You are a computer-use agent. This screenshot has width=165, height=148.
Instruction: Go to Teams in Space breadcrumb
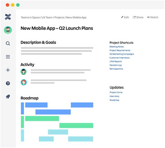click(x=30, y=17)
